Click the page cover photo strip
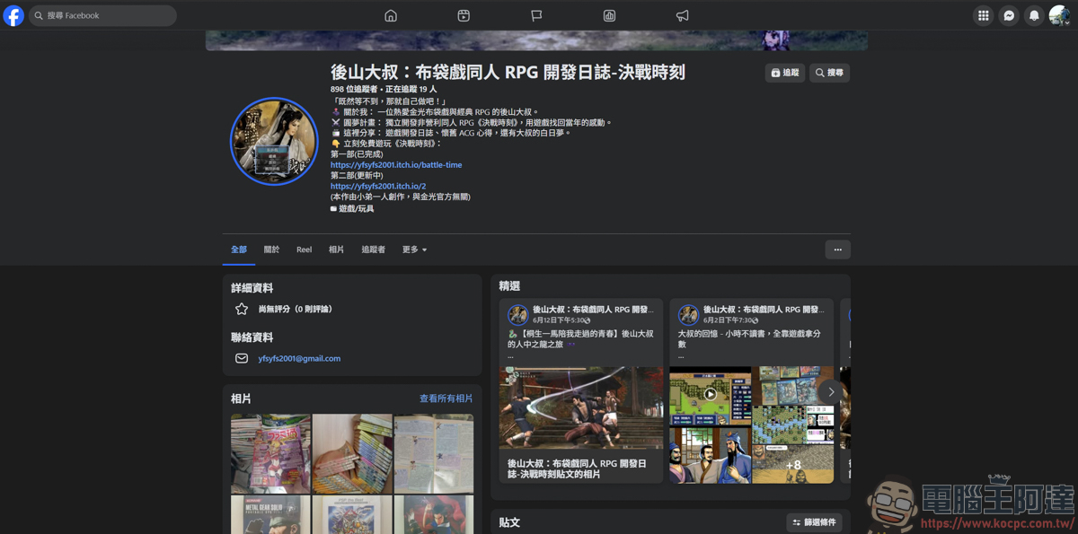This screenshot has height=534, width=1078. coord(536,40)
